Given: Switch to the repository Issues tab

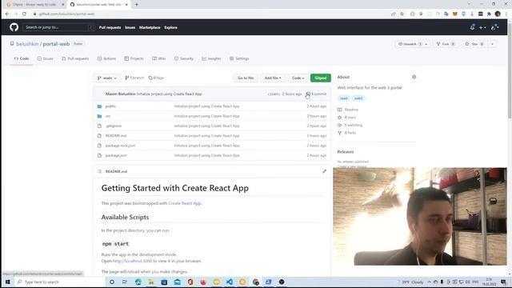Looking at the screenshot, I should click(x=45, y=58).
